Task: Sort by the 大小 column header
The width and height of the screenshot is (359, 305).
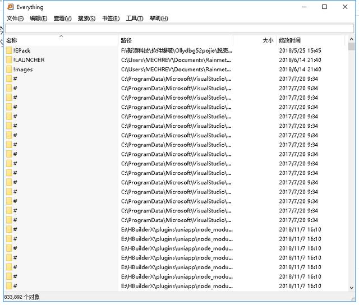Action: (255, 40)
